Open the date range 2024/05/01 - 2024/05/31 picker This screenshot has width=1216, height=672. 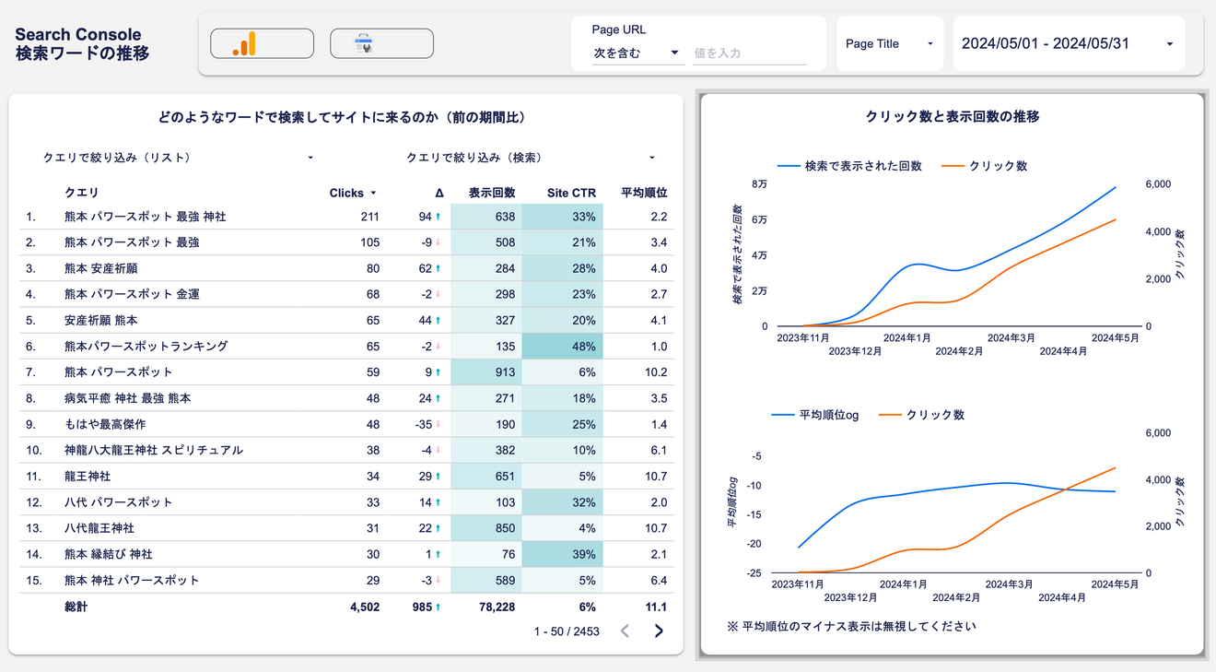[1069, 43]
